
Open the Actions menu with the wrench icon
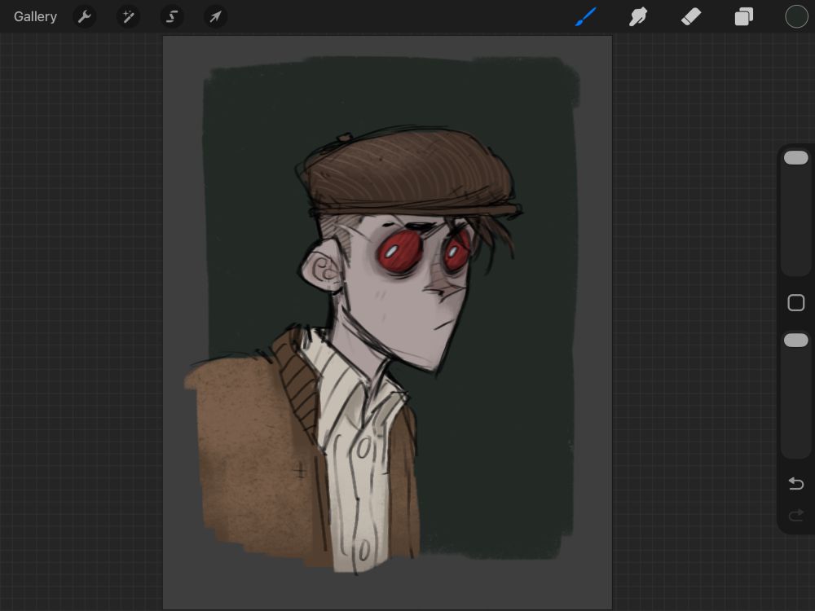85,16
